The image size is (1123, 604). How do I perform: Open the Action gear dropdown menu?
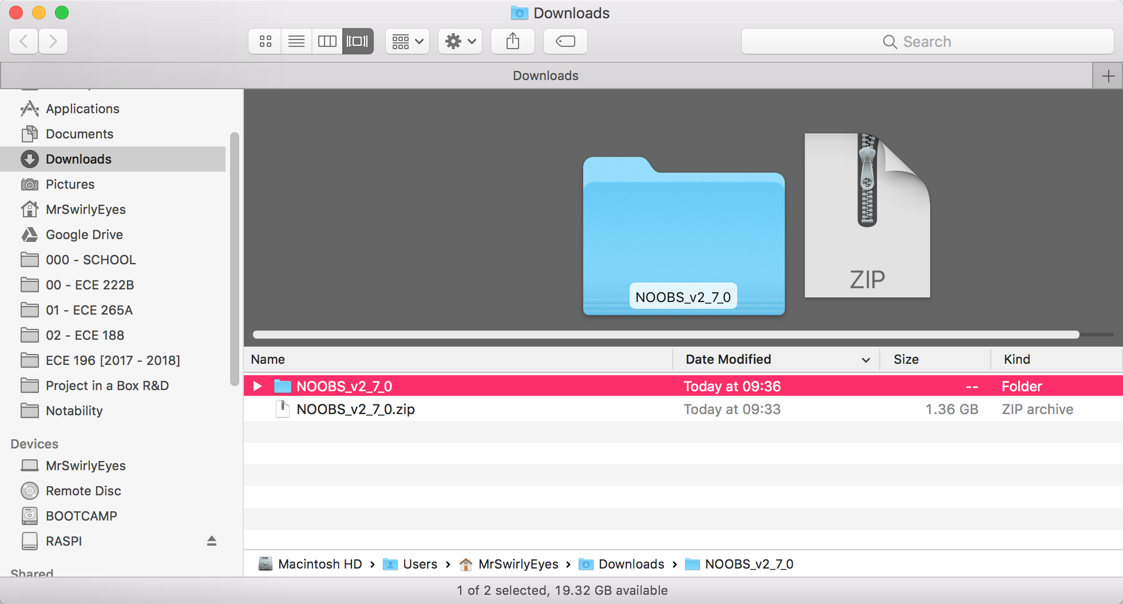coord(460,41)
